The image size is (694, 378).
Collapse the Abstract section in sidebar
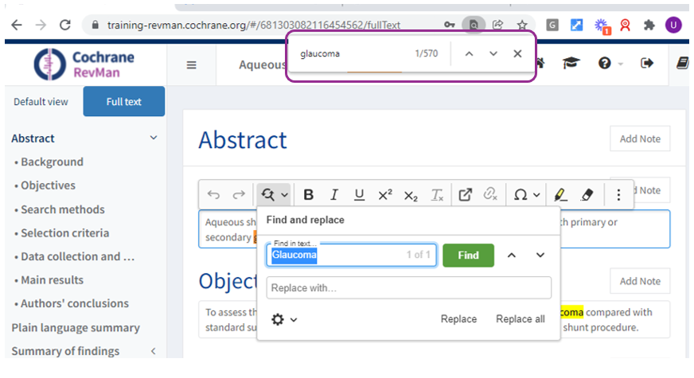point(154,138)
